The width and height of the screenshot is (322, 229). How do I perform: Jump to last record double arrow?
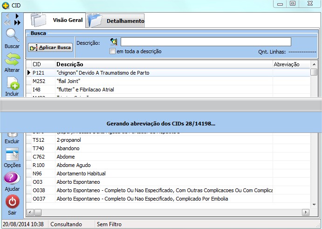[x=17, y=22]
